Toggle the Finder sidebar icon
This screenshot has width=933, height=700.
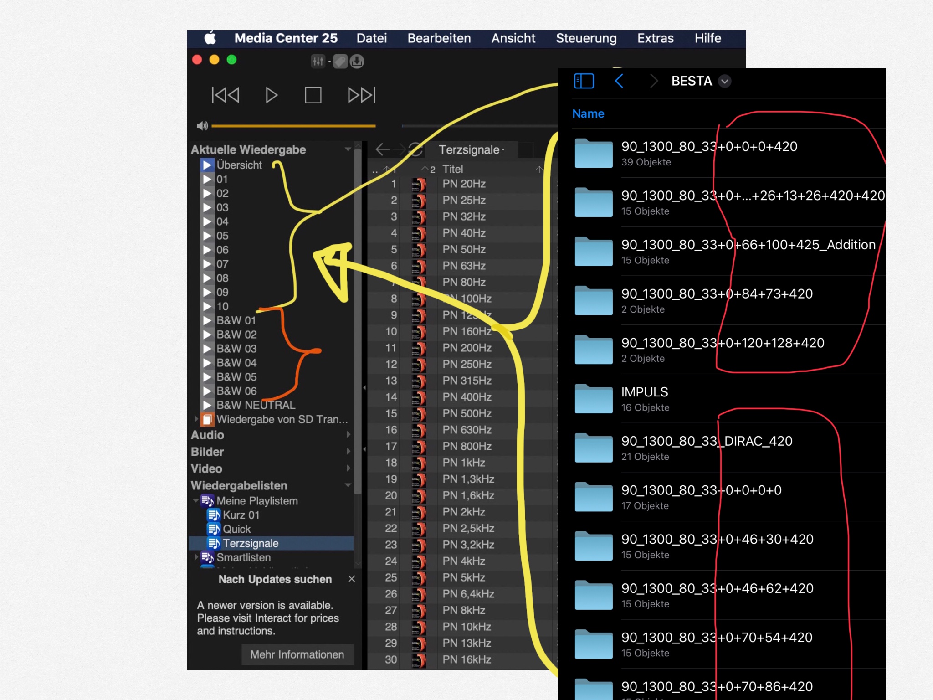[x=584, y=81]
